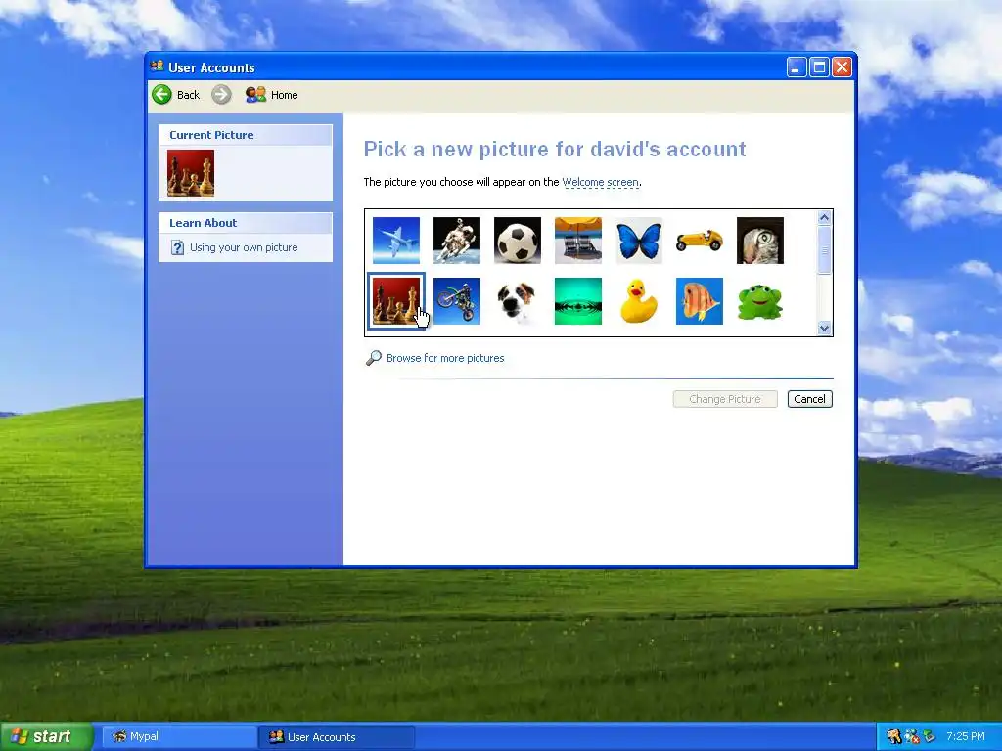This screenshot has width=1002, height=751.
Task: Click the User Accounts title bar icon
Action: click(x=158, y=66)
